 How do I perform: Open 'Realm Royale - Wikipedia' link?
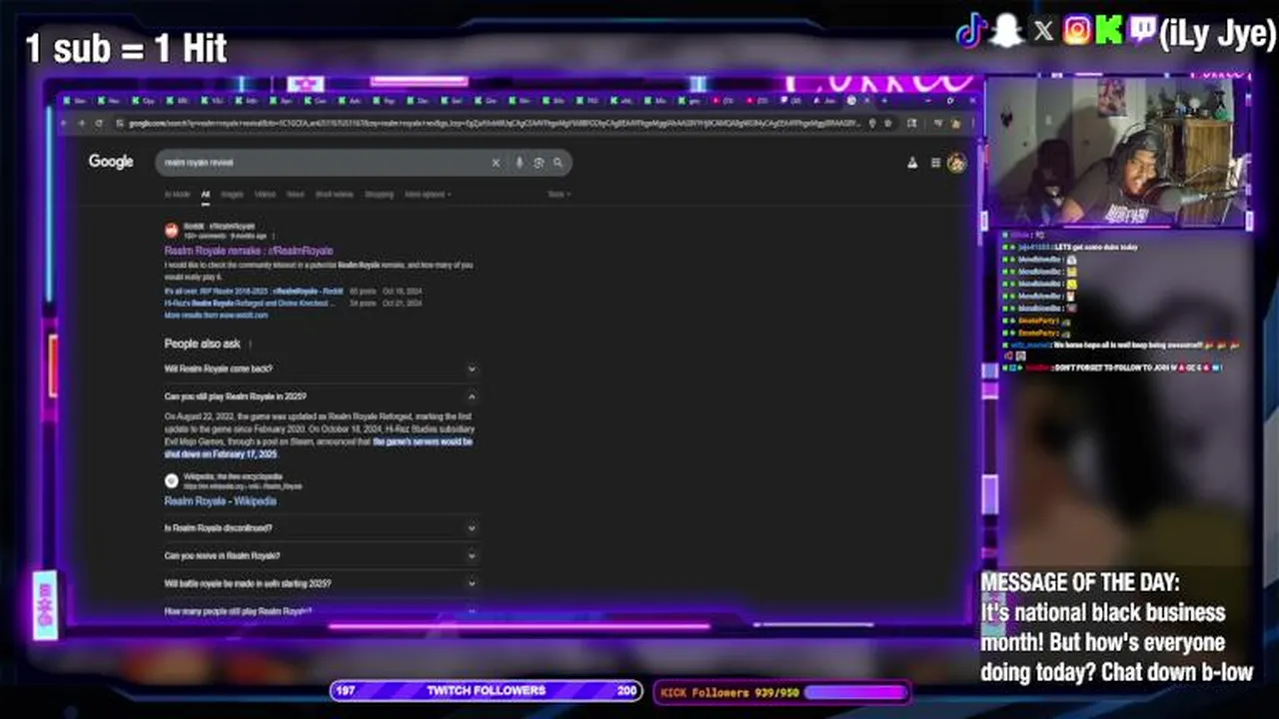click(220, 501)
